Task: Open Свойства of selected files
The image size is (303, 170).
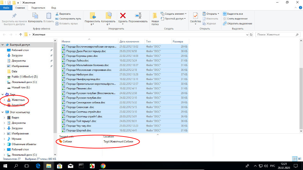Action: click(196, 18)
